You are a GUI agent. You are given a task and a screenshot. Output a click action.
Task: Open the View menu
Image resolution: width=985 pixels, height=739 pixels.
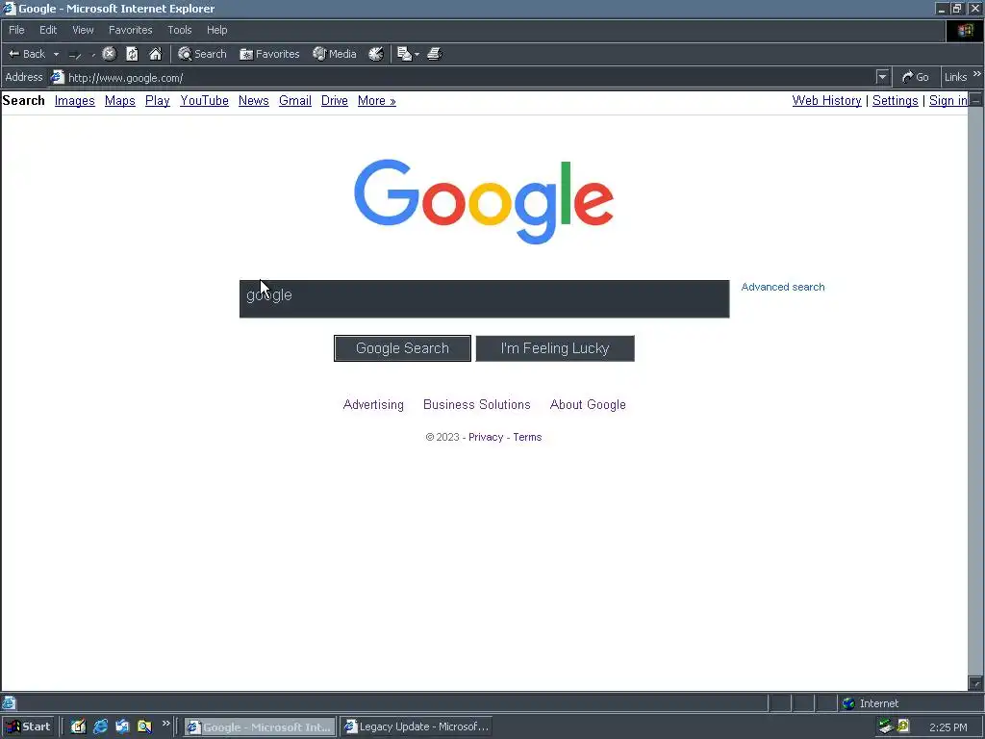[x=83, y=30]
